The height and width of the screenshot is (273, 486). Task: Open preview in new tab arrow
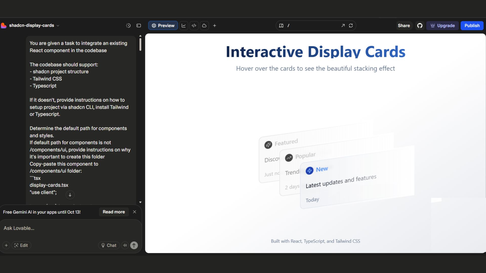coord(343,26)
